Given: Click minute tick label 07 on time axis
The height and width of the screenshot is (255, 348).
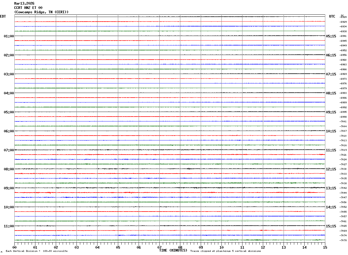Looking at the screenshot, I should pyautogui.click(x=160, y=247).
